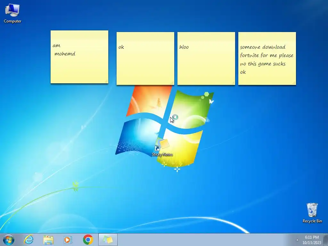This screenshot has height=246, width=328.
Task: Select the sticky note saying 'am mohemd'
Action: pyautogui.click(x=79, y=57)
